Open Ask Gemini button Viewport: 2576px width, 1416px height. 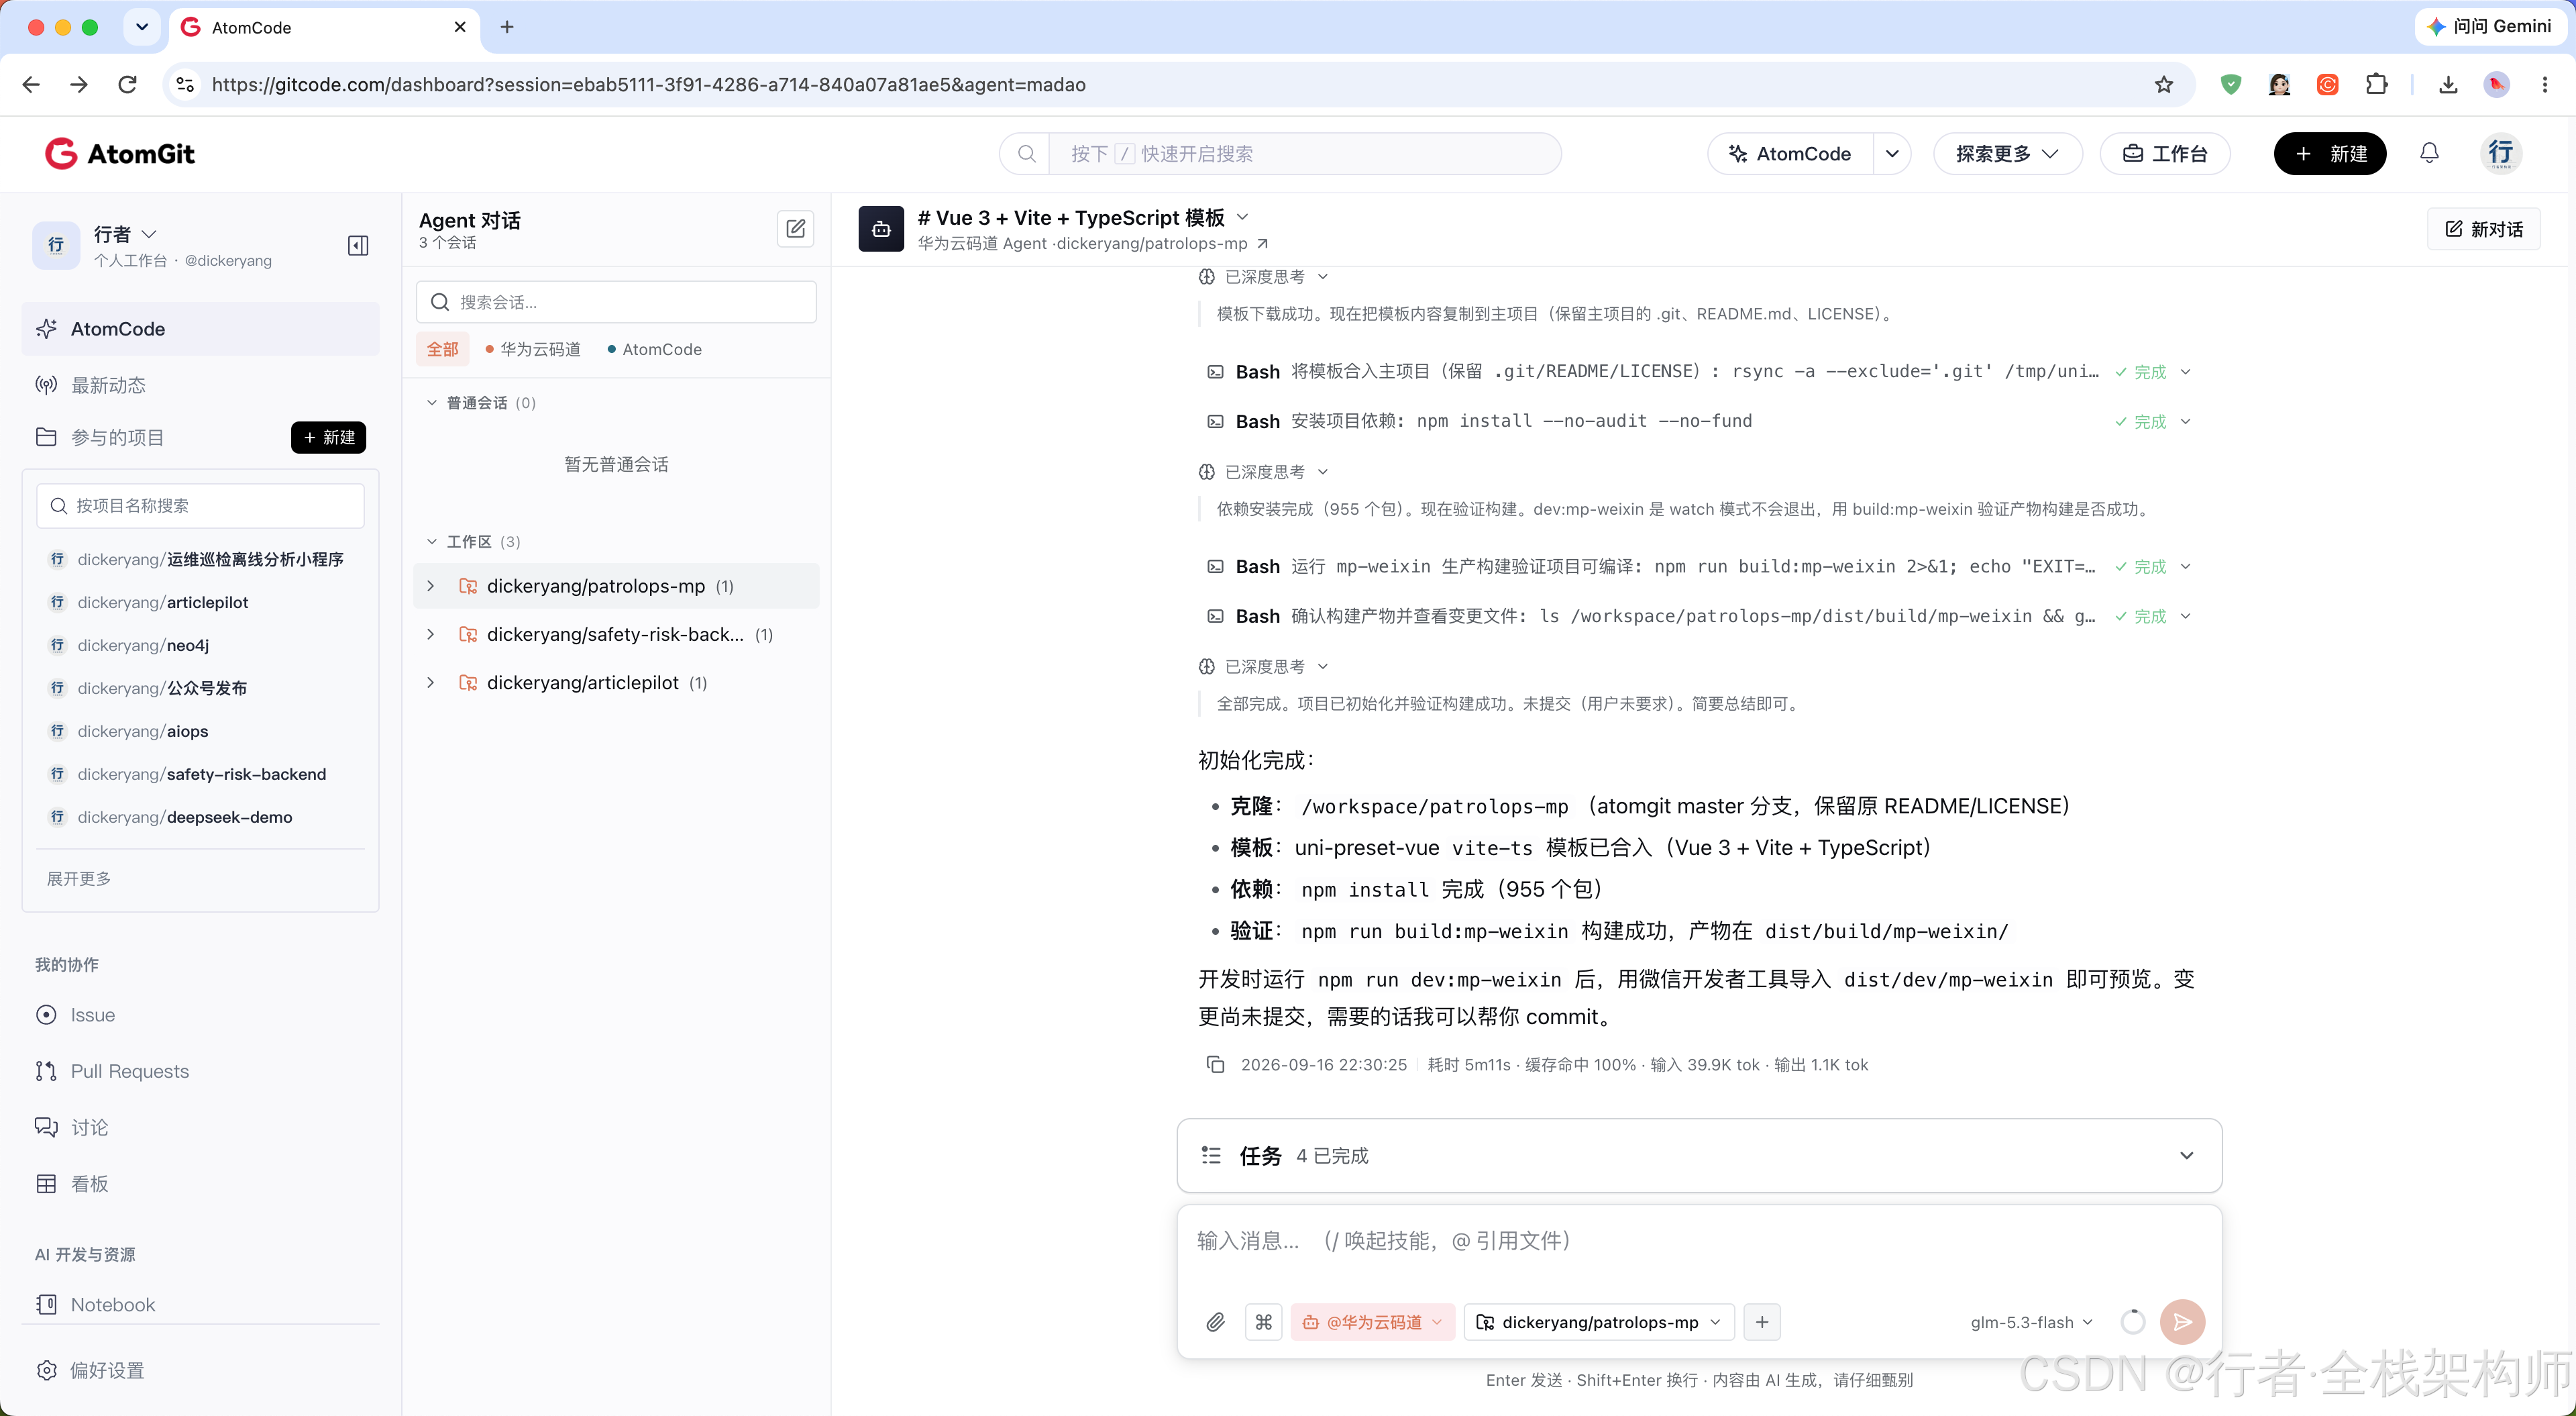tap(2491, 27)
